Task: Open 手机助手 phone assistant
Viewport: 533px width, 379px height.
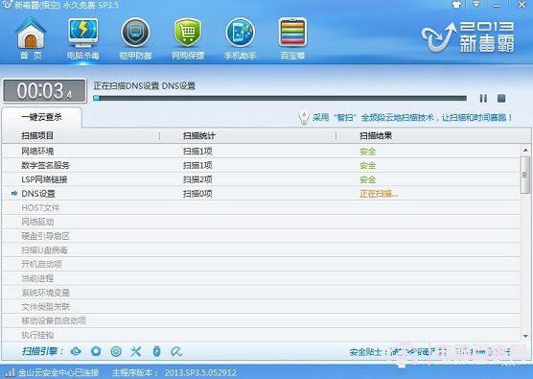Action: (x=240, y=38)
